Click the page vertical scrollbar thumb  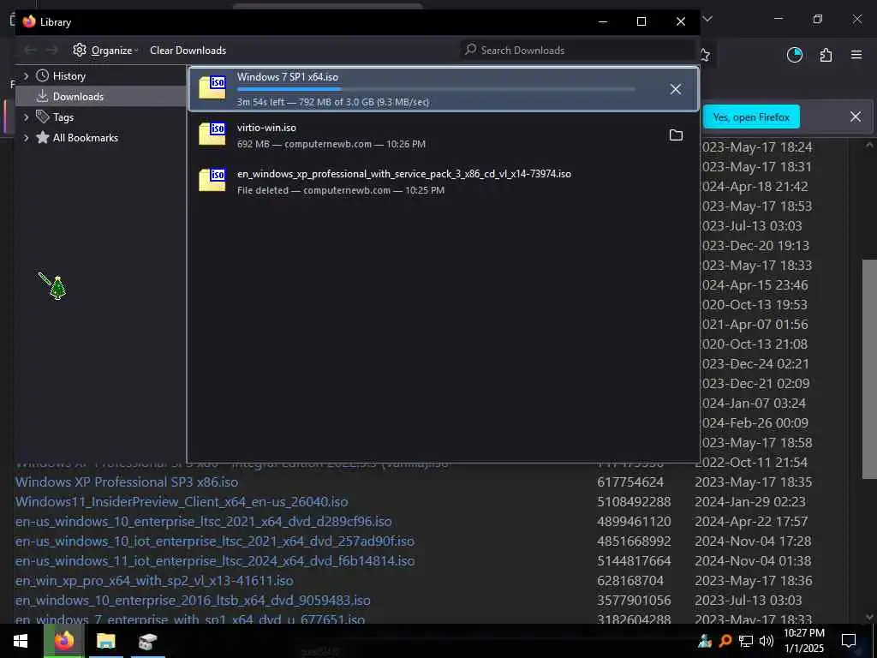(868, 369)
